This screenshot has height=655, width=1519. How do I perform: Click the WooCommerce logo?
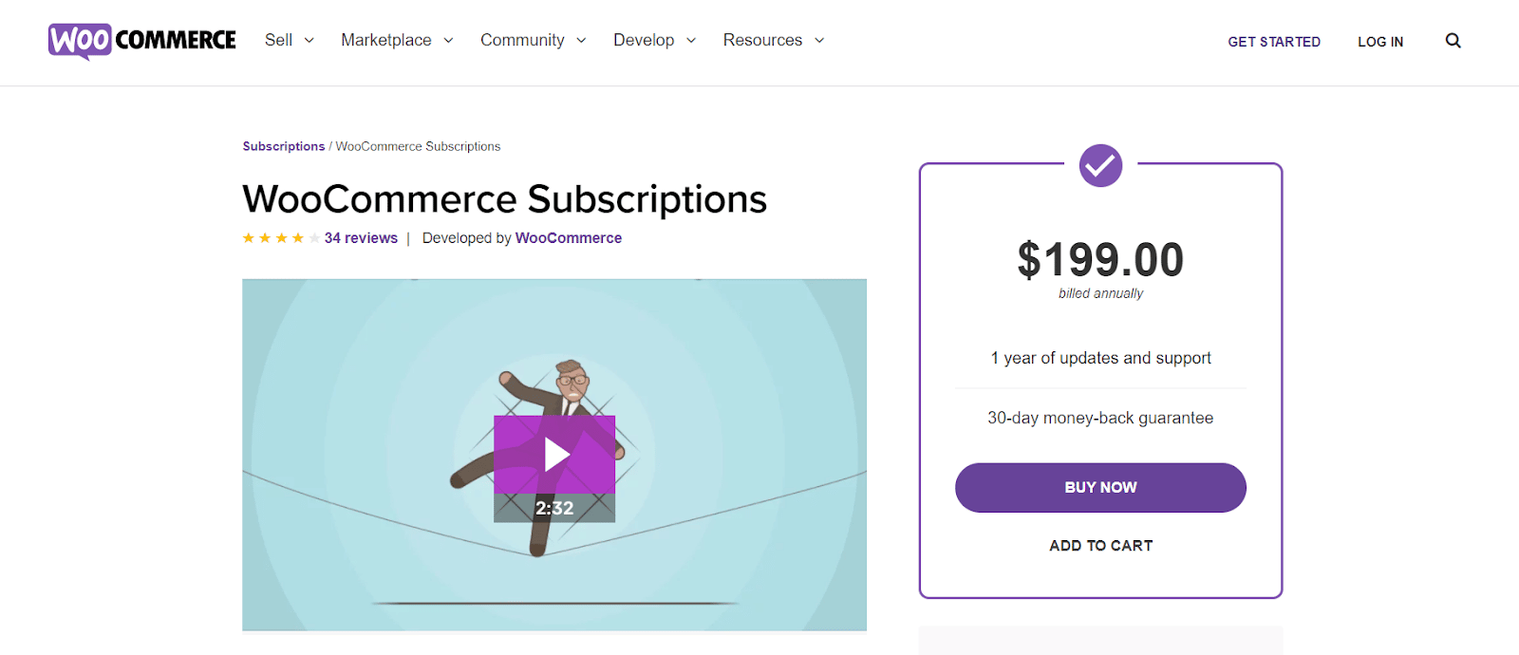(x=141, y=40)
